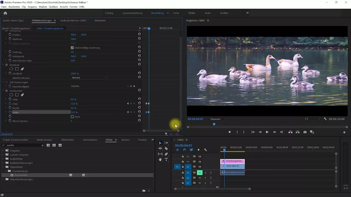
Task: Select the Selection tool in the timeline toolbar
Action: click(x=160, y=143)
